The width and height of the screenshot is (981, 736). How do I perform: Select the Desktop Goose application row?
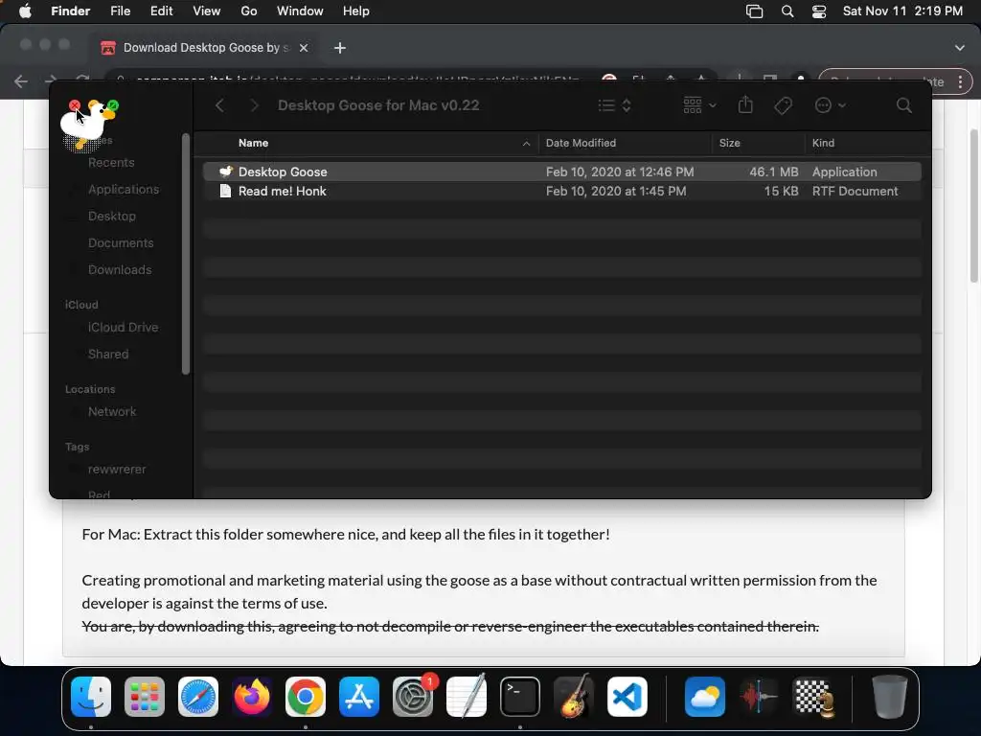click(x=561, y=172)
